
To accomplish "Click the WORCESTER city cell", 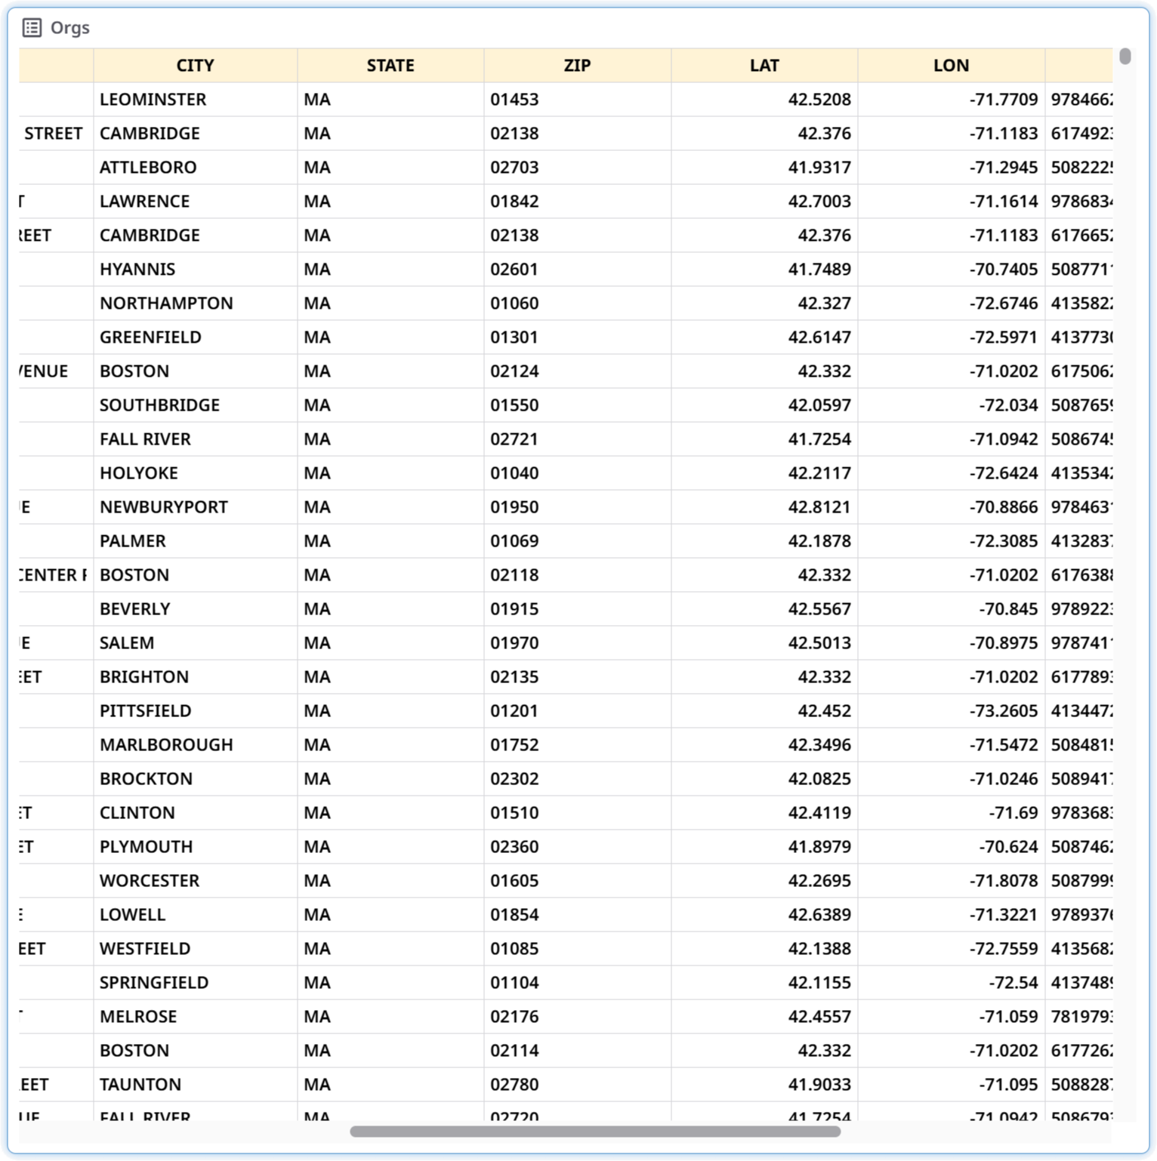I will click(196, 881).
